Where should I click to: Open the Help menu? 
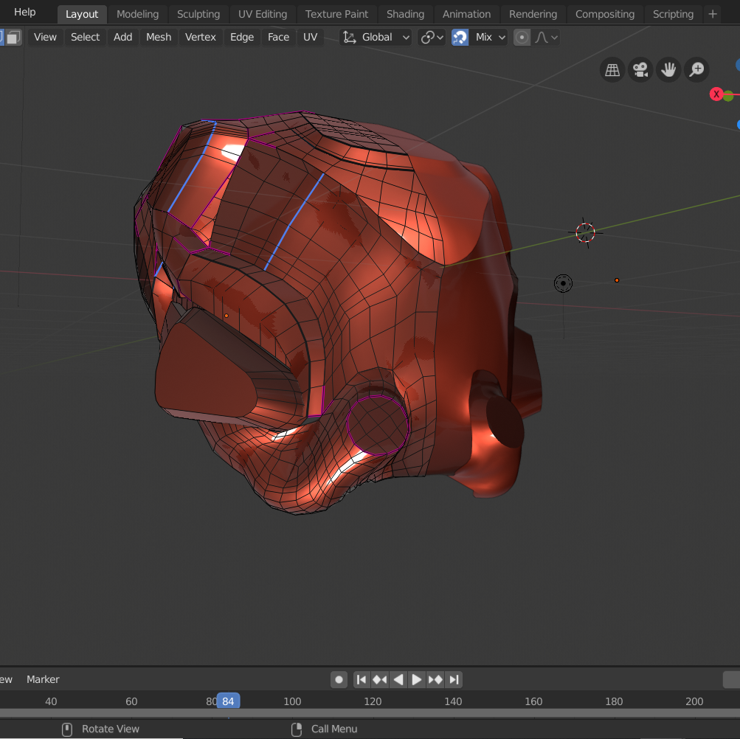point(24,13)
